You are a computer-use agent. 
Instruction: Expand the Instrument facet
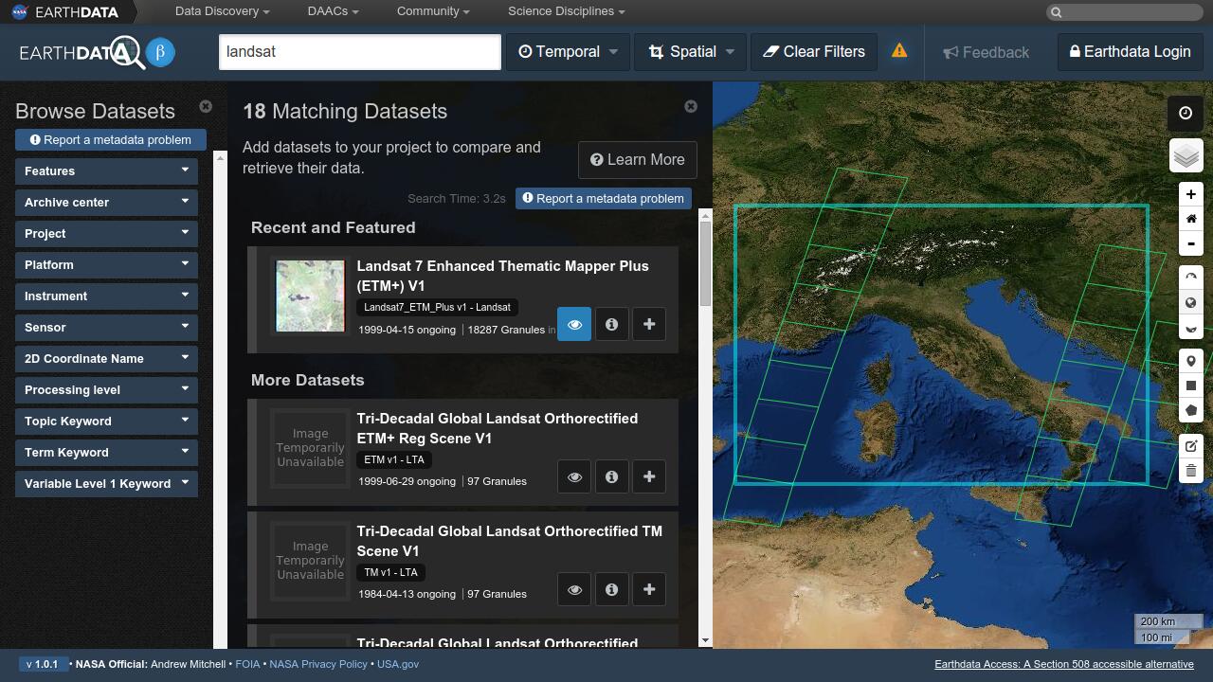tap(106, 296)
